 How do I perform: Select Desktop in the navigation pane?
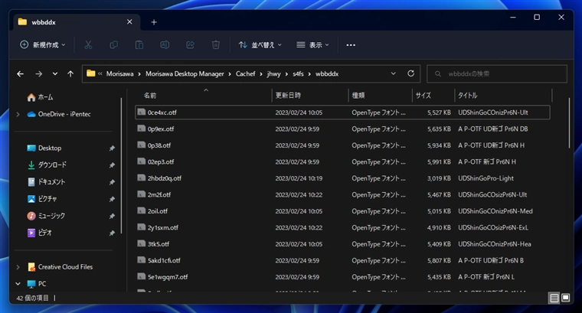coord(44,148)
